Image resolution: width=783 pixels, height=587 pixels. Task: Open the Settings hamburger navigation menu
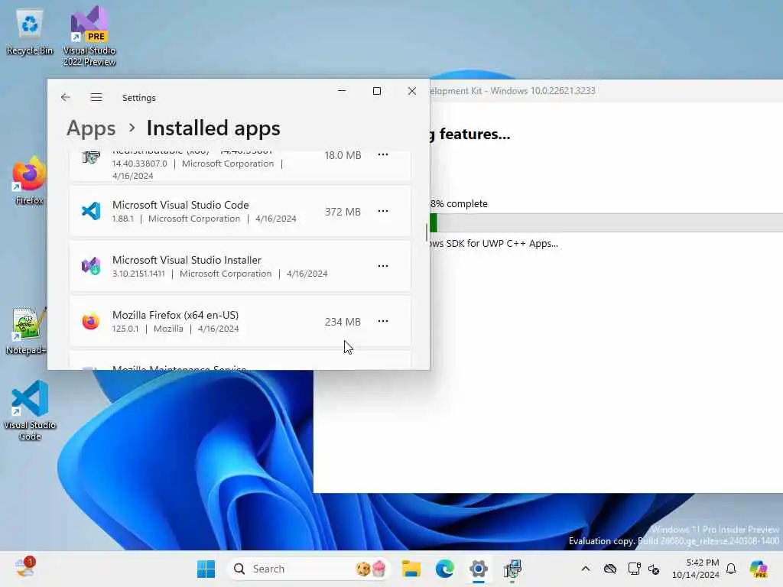[x=96, y=97]
